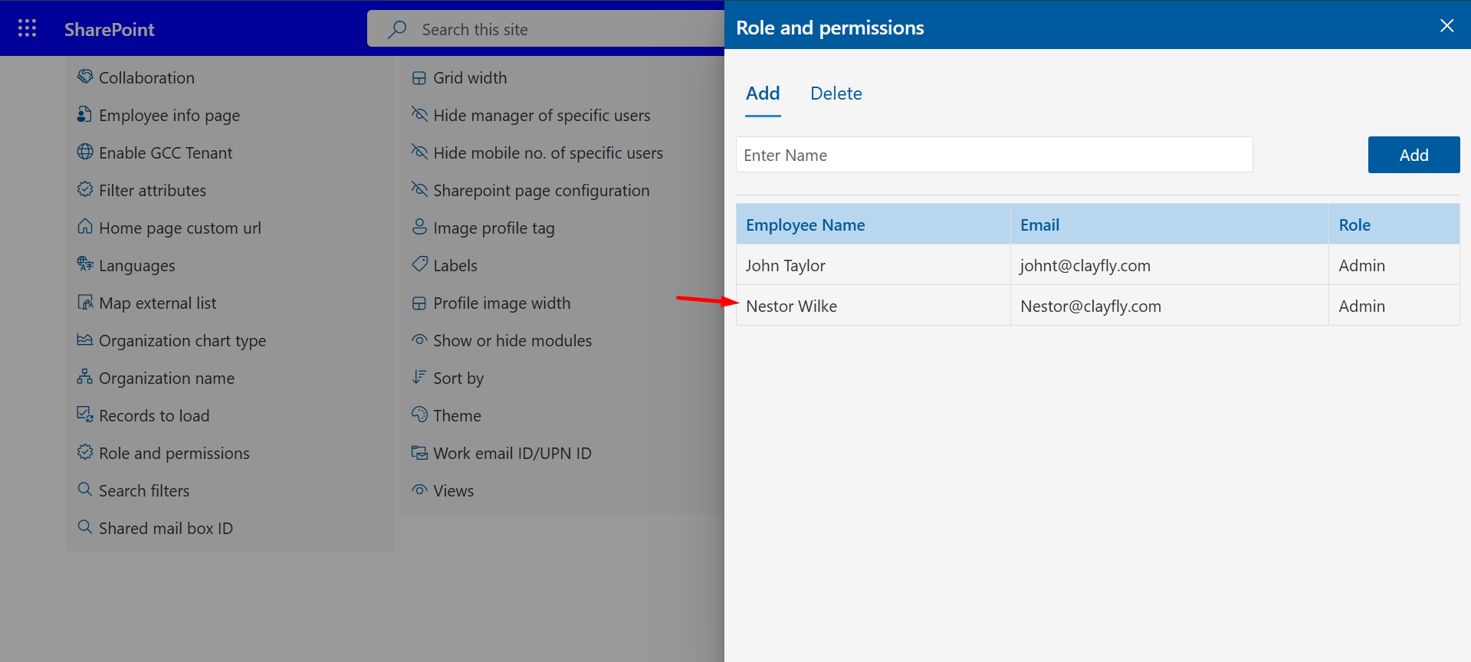This screenshot has width=1471, height=662.
Task: Open the Records to load setting
Action: coord(154,415)
